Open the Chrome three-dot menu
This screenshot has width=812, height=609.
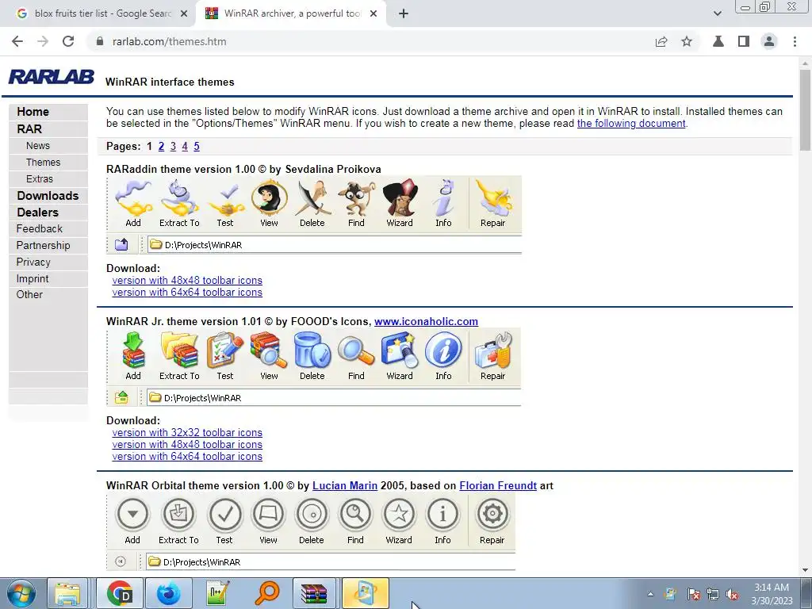795,41
